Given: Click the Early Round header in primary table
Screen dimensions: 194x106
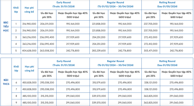Looking at the screenshot, I should tap(63, 4).
